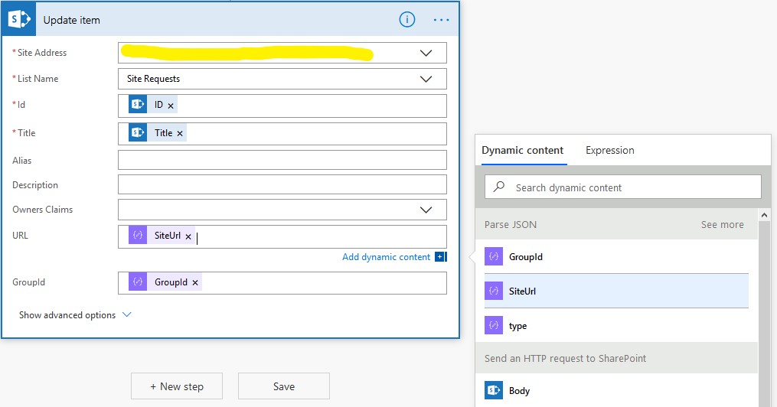This screenshot has height=407, width=777.
Task: Remove the GroupId token from GroupId field
Action: [195, 283]
